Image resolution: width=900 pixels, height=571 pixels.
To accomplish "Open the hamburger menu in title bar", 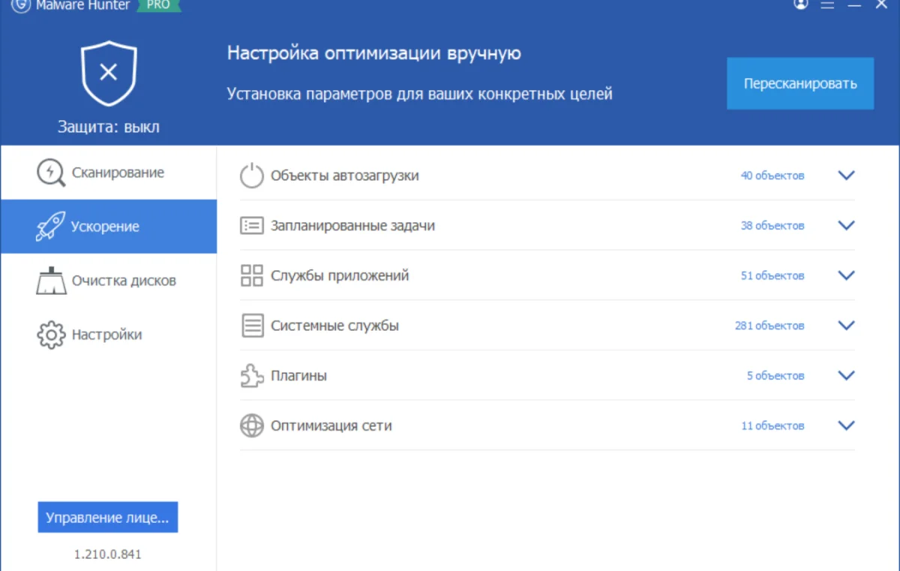I will 827,5.
